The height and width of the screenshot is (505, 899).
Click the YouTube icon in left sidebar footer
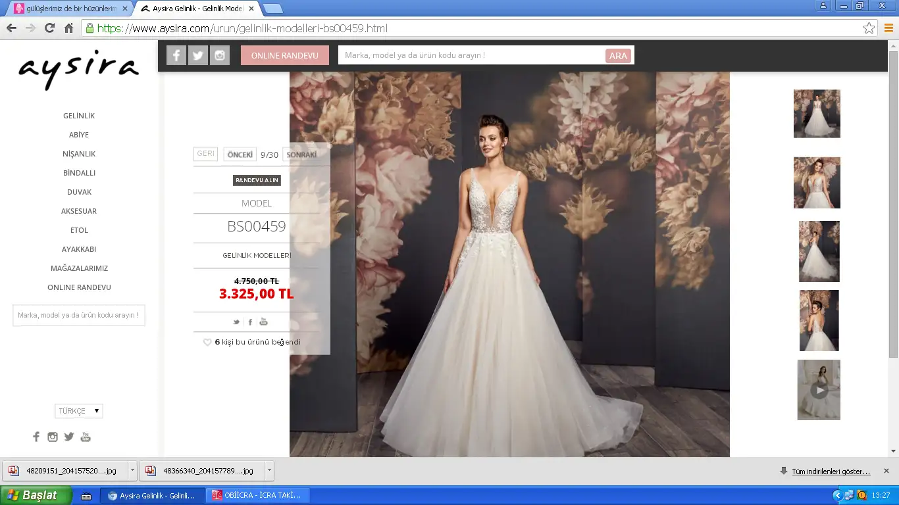tap(86, 437)
